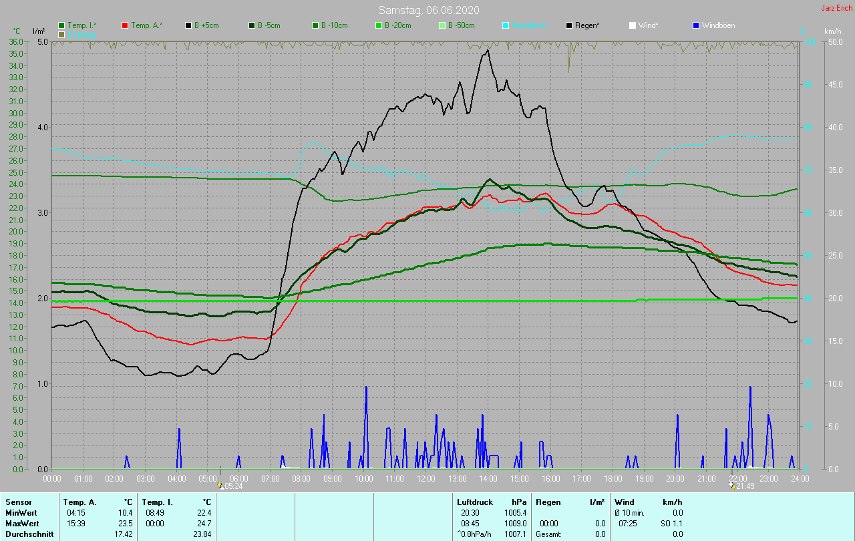This screenshot has width=855, height=541.
Task: Click the Luftdruck header in the stats table
Action: coord(475,502)
